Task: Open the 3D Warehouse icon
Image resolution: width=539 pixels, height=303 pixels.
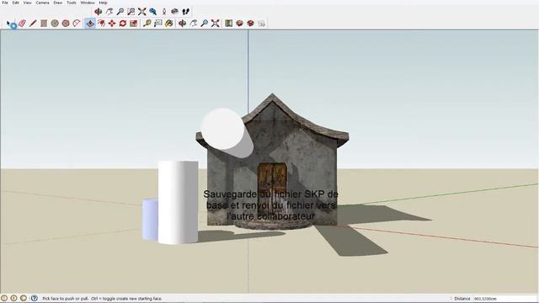Action: point(239,24)
